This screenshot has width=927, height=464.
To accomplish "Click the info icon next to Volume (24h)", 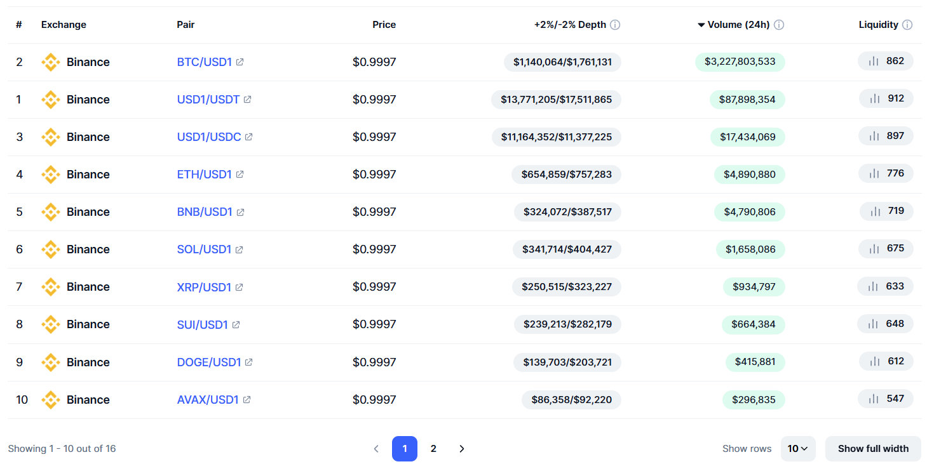I will point(779,25).
